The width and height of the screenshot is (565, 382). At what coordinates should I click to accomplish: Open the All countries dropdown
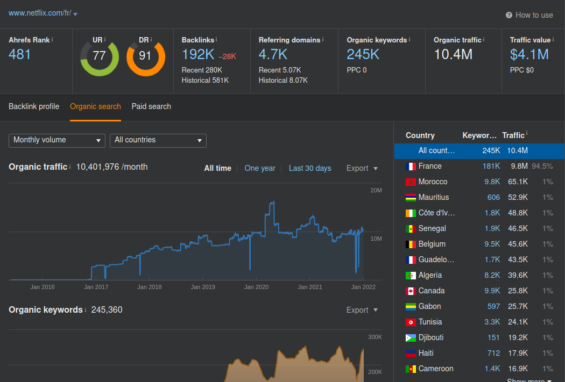(x=158, y=140)
